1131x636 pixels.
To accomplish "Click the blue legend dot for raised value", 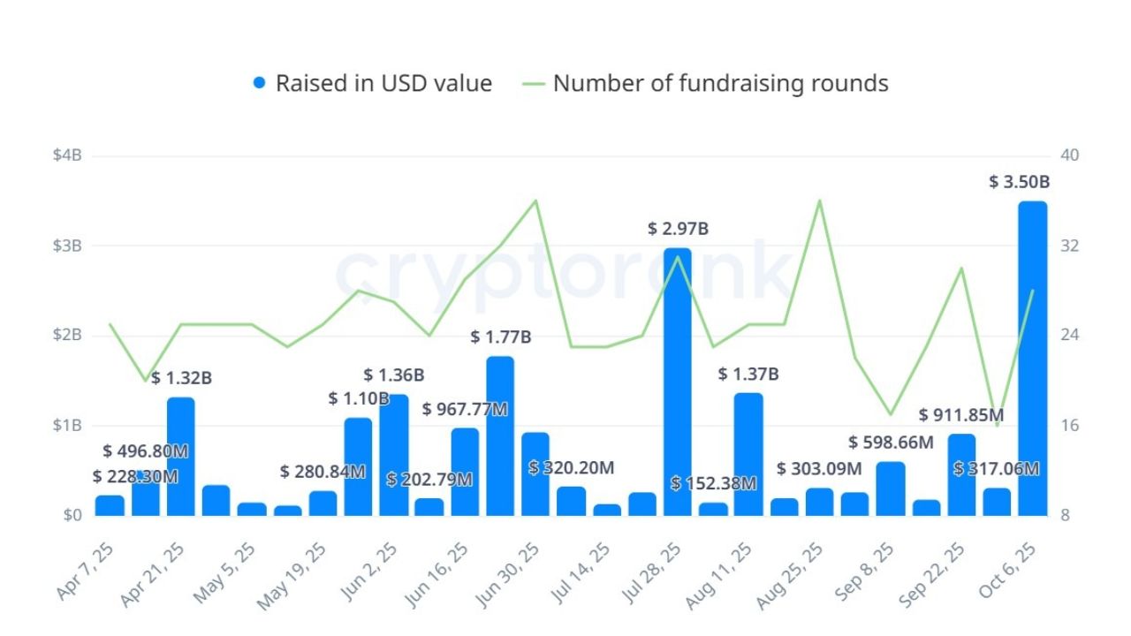I will pos(259,84).
